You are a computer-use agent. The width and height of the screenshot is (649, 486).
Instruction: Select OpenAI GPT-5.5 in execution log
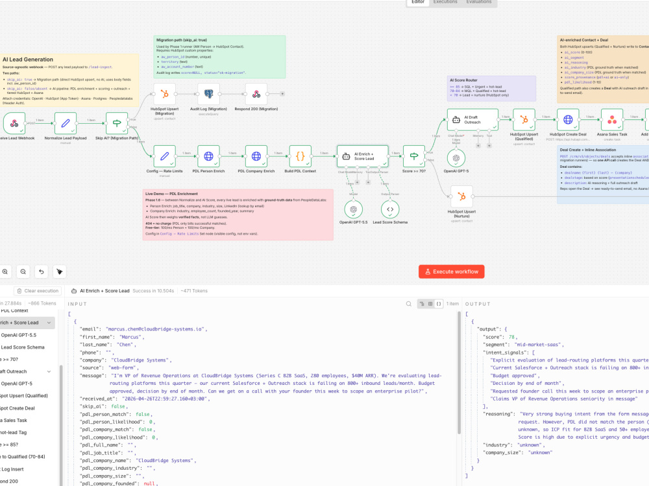[18, 335]
